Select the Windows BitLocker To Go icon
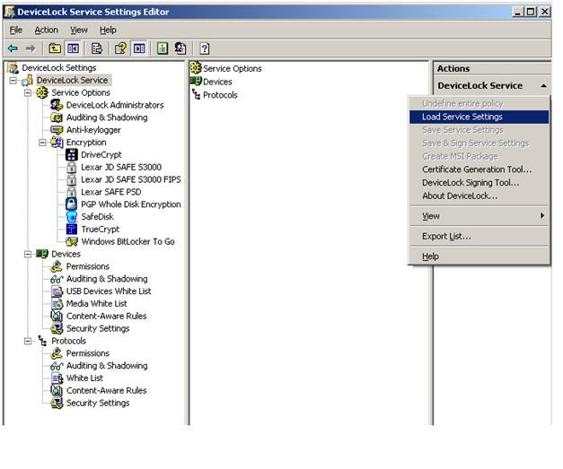The height and width of the screenshot is (469, 563). (x=72, y=241)
